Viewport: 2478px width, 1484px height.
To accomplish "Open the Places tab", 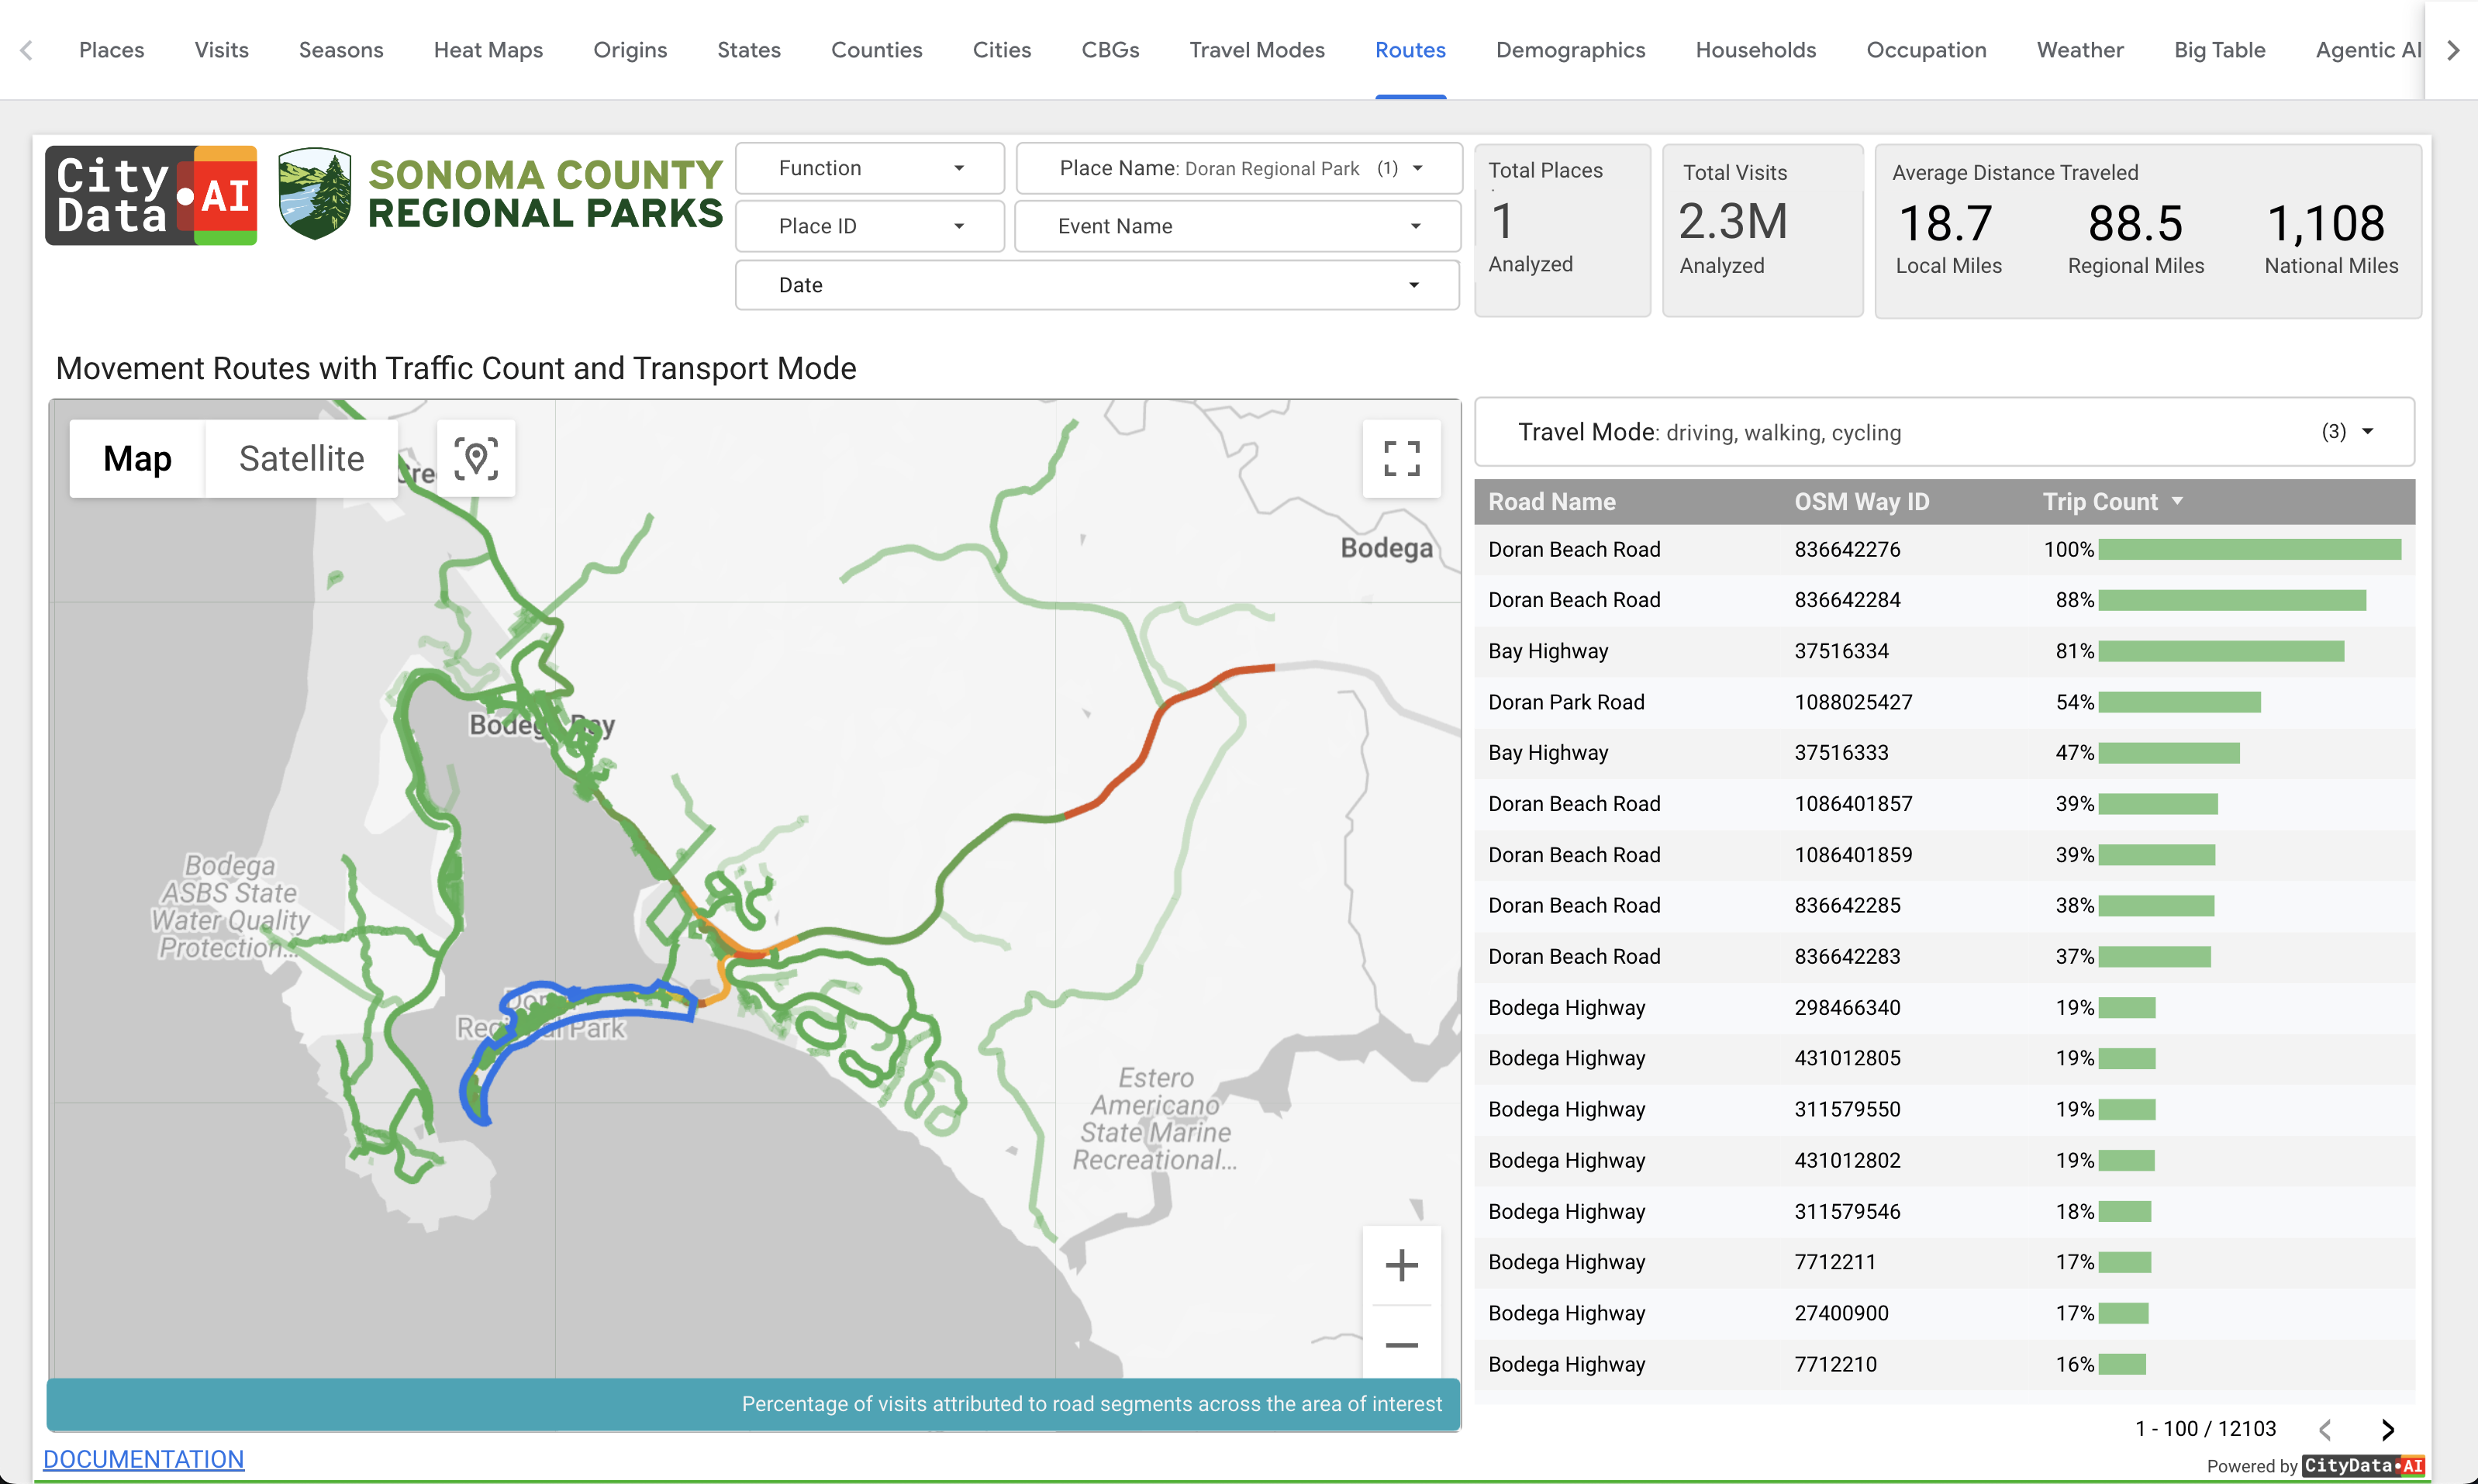I will point(112,50).
